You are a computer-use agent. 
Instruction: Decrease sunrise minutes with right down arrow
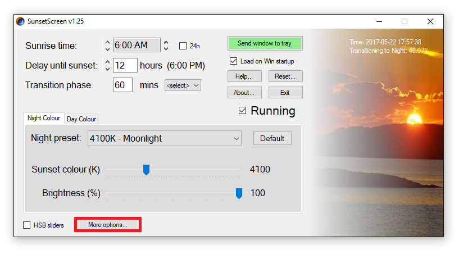point(166,49)
